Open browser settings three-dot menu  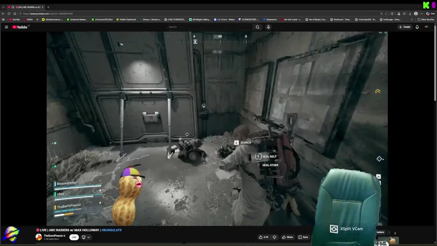[422, 14]
